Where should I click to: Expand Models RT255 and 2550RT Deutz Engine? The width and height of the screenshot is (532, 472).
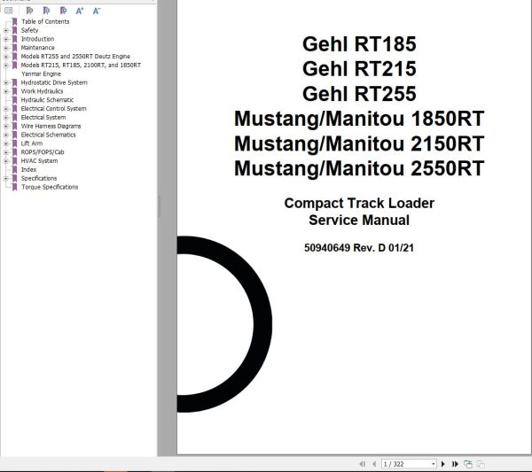(x=6, y=57)
